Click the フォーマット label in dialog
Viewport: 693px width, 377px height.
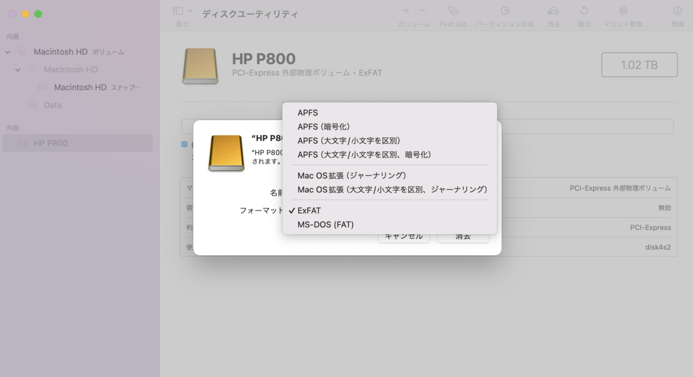[x=262, y=211]
